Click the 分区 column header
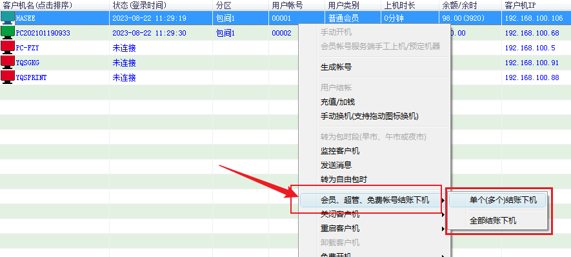This screenshot has width=571, height=257. coord(224,5)
